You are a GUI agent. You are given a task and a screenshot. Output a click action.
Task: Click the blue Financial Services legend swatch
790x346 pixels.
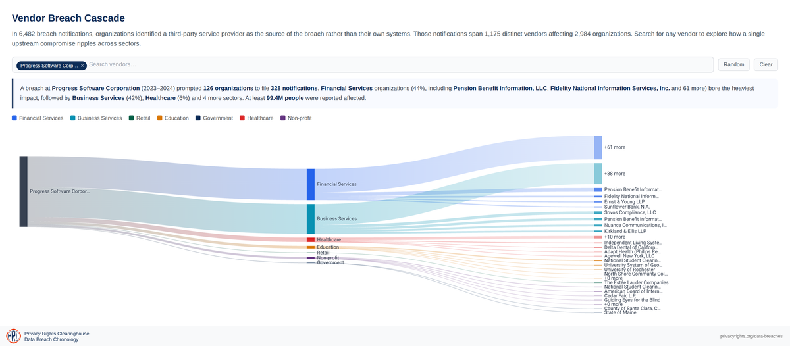pos(14,118)
